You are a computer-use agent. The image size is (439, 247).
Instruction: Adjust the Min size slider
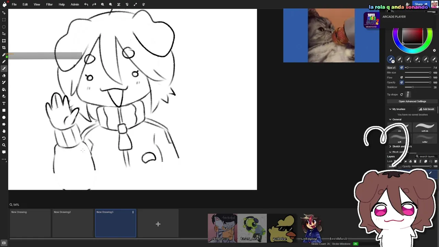[x=418, y=73]
